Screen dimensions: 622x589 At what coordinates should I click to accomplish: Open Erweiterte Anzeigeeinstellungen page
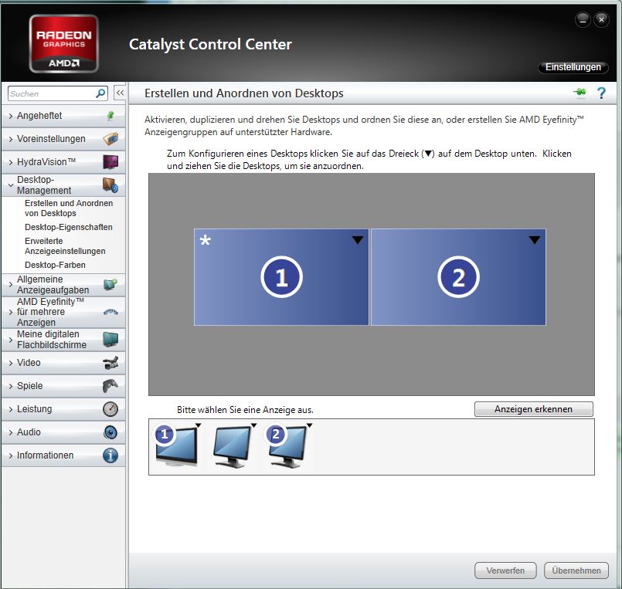click(65, 245)
